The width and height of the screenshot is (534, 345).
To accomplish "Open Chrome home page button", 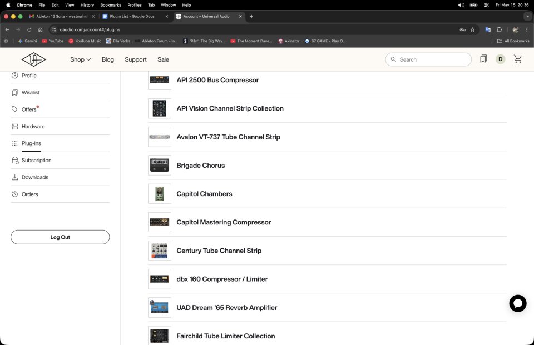I will tap(40, 29).
